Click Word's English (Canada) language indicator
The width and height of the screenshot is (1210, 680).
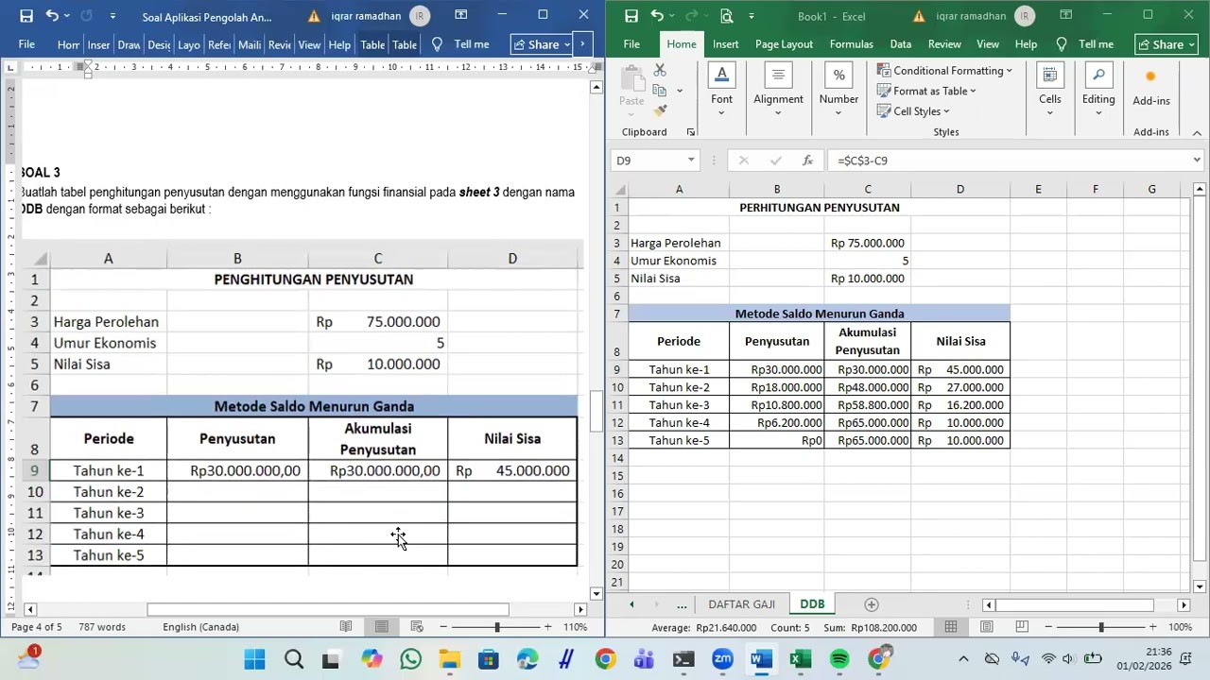coord(200,627)
